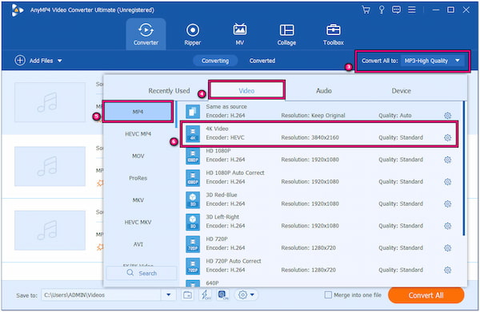Click the shopping cart purchase icon
The image size is (480, 312).
point(366,10)
